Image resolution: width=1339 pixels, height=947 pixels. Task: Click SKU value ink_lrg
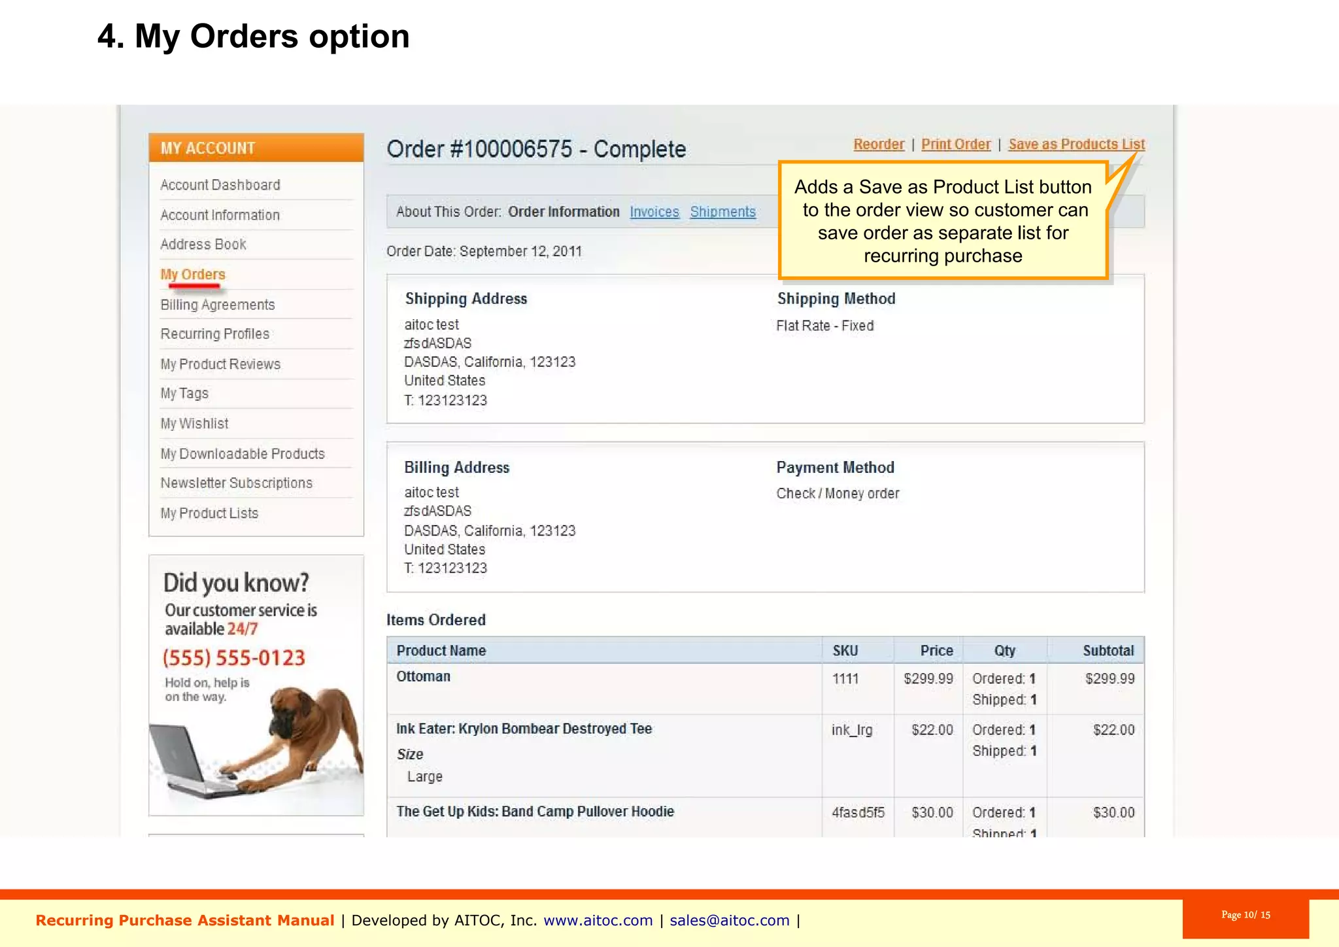[852, 731]
